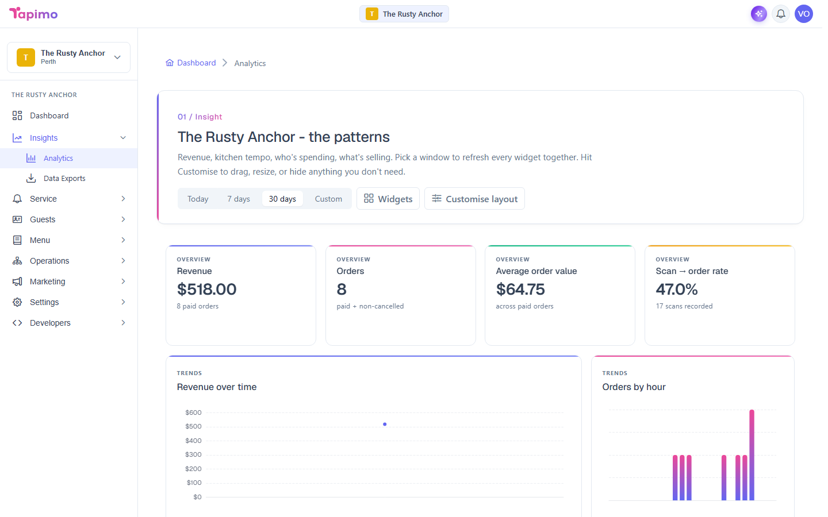Viewport: 828px width, 517px height.
Task: Select the Custom time window
Action: (x=328, y=199)
